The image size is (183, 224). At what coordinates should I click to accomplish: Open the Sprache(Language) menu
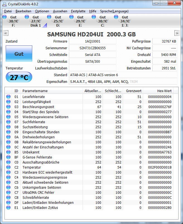(x=114, y=11)
